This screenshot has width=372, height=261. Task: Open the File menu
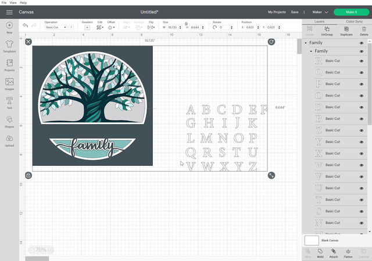[4, 2]
